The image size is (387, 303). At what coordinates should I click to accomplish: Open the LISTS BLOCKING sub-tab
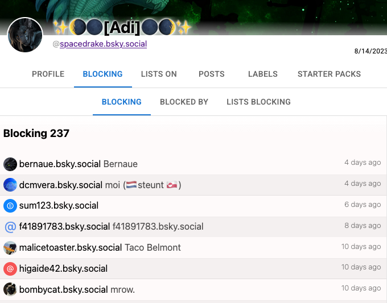click(x=258, y=102)
